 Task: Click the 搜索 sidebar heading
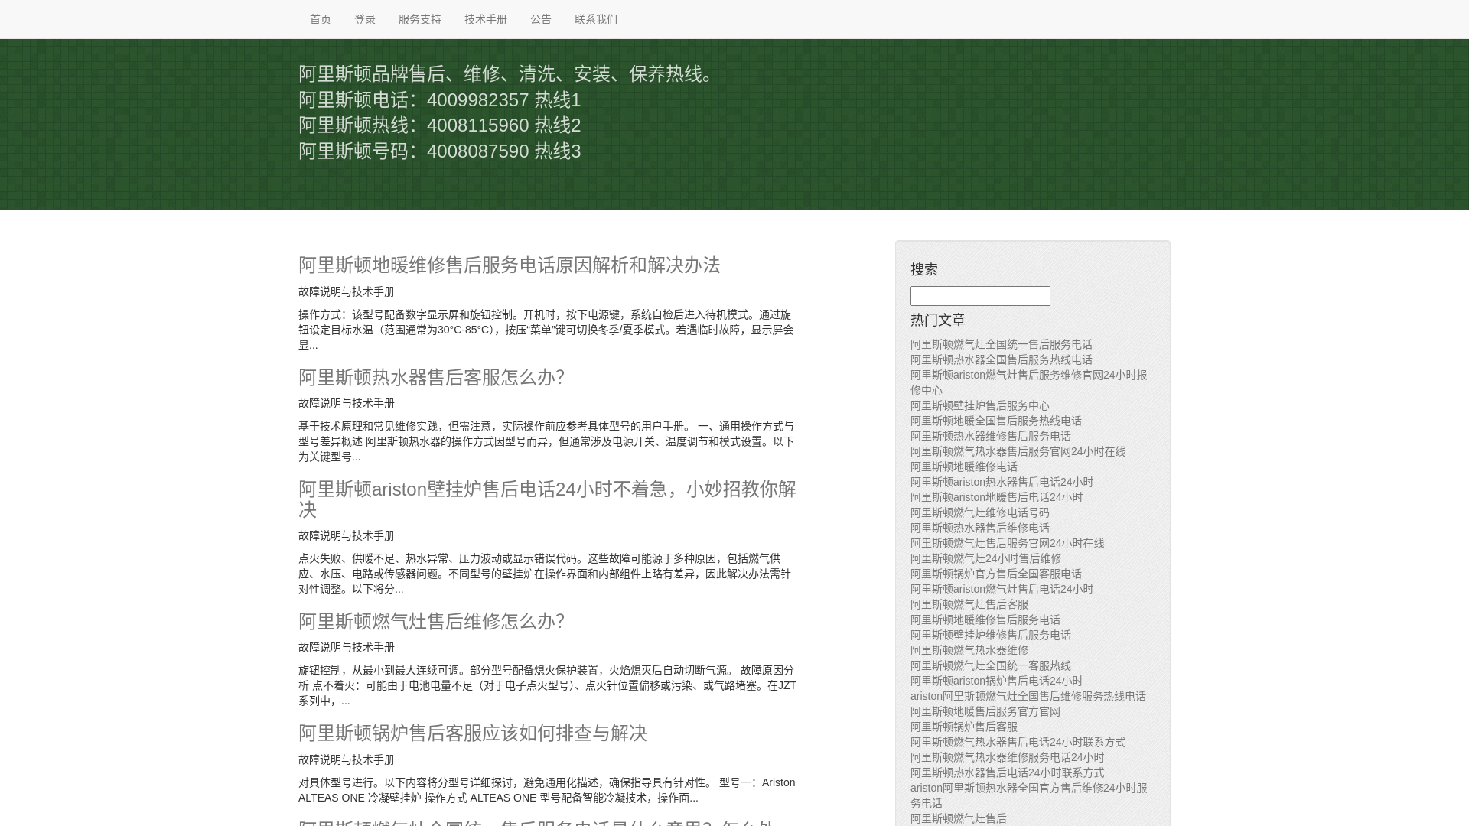click(x=924, y=269)
